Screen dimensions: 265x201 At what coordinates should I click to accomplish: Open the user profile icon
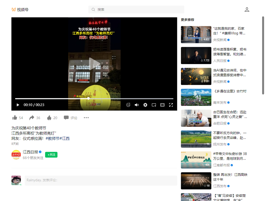click(247, 10)
